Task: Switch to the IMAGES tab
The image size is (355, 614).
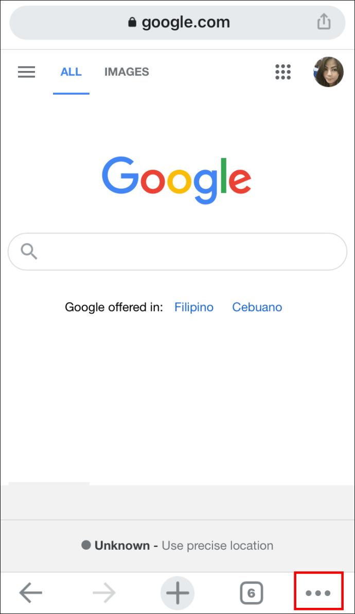Action: tap(127, 72)
